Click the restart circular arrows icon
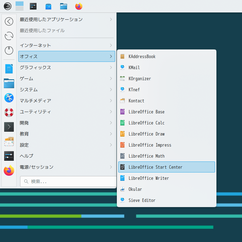Screen dimensions: 242x242 (9, 36)
